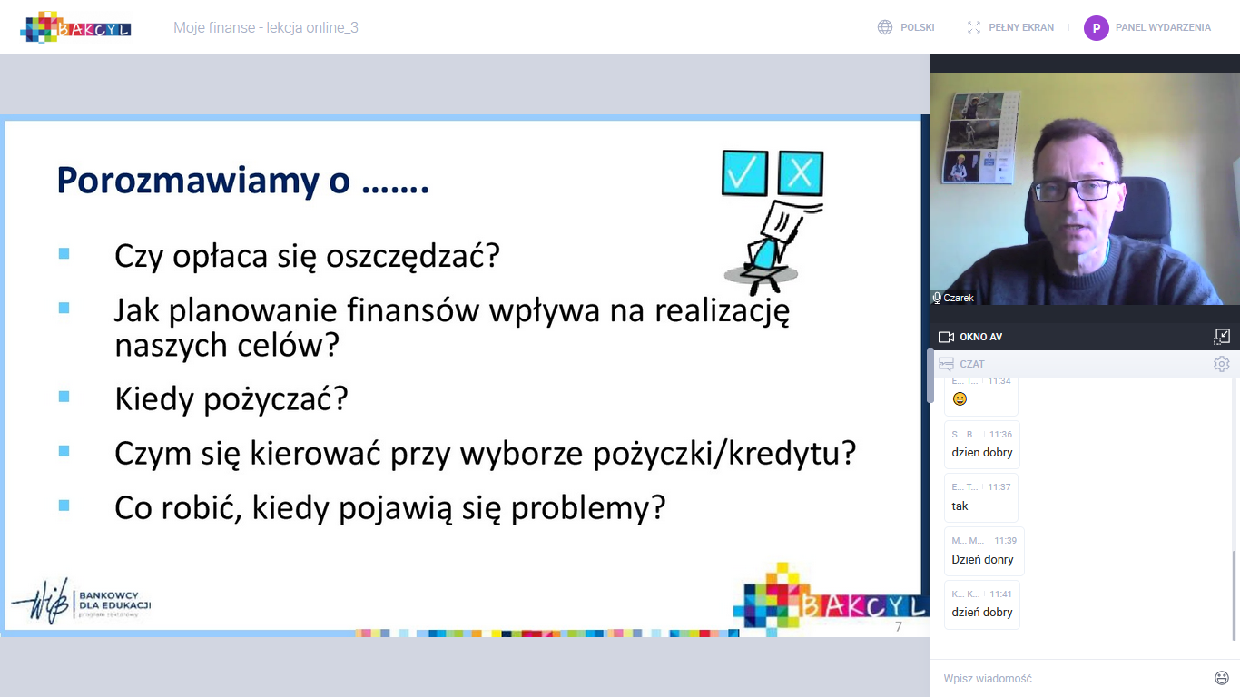Click the 11:39 timestamp in chat

click(1005, 541)
